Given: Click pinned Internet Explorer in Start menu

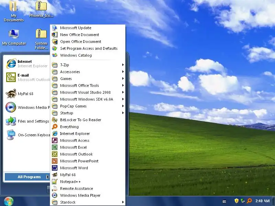Looking at the screenshot, I should (27, 64).
